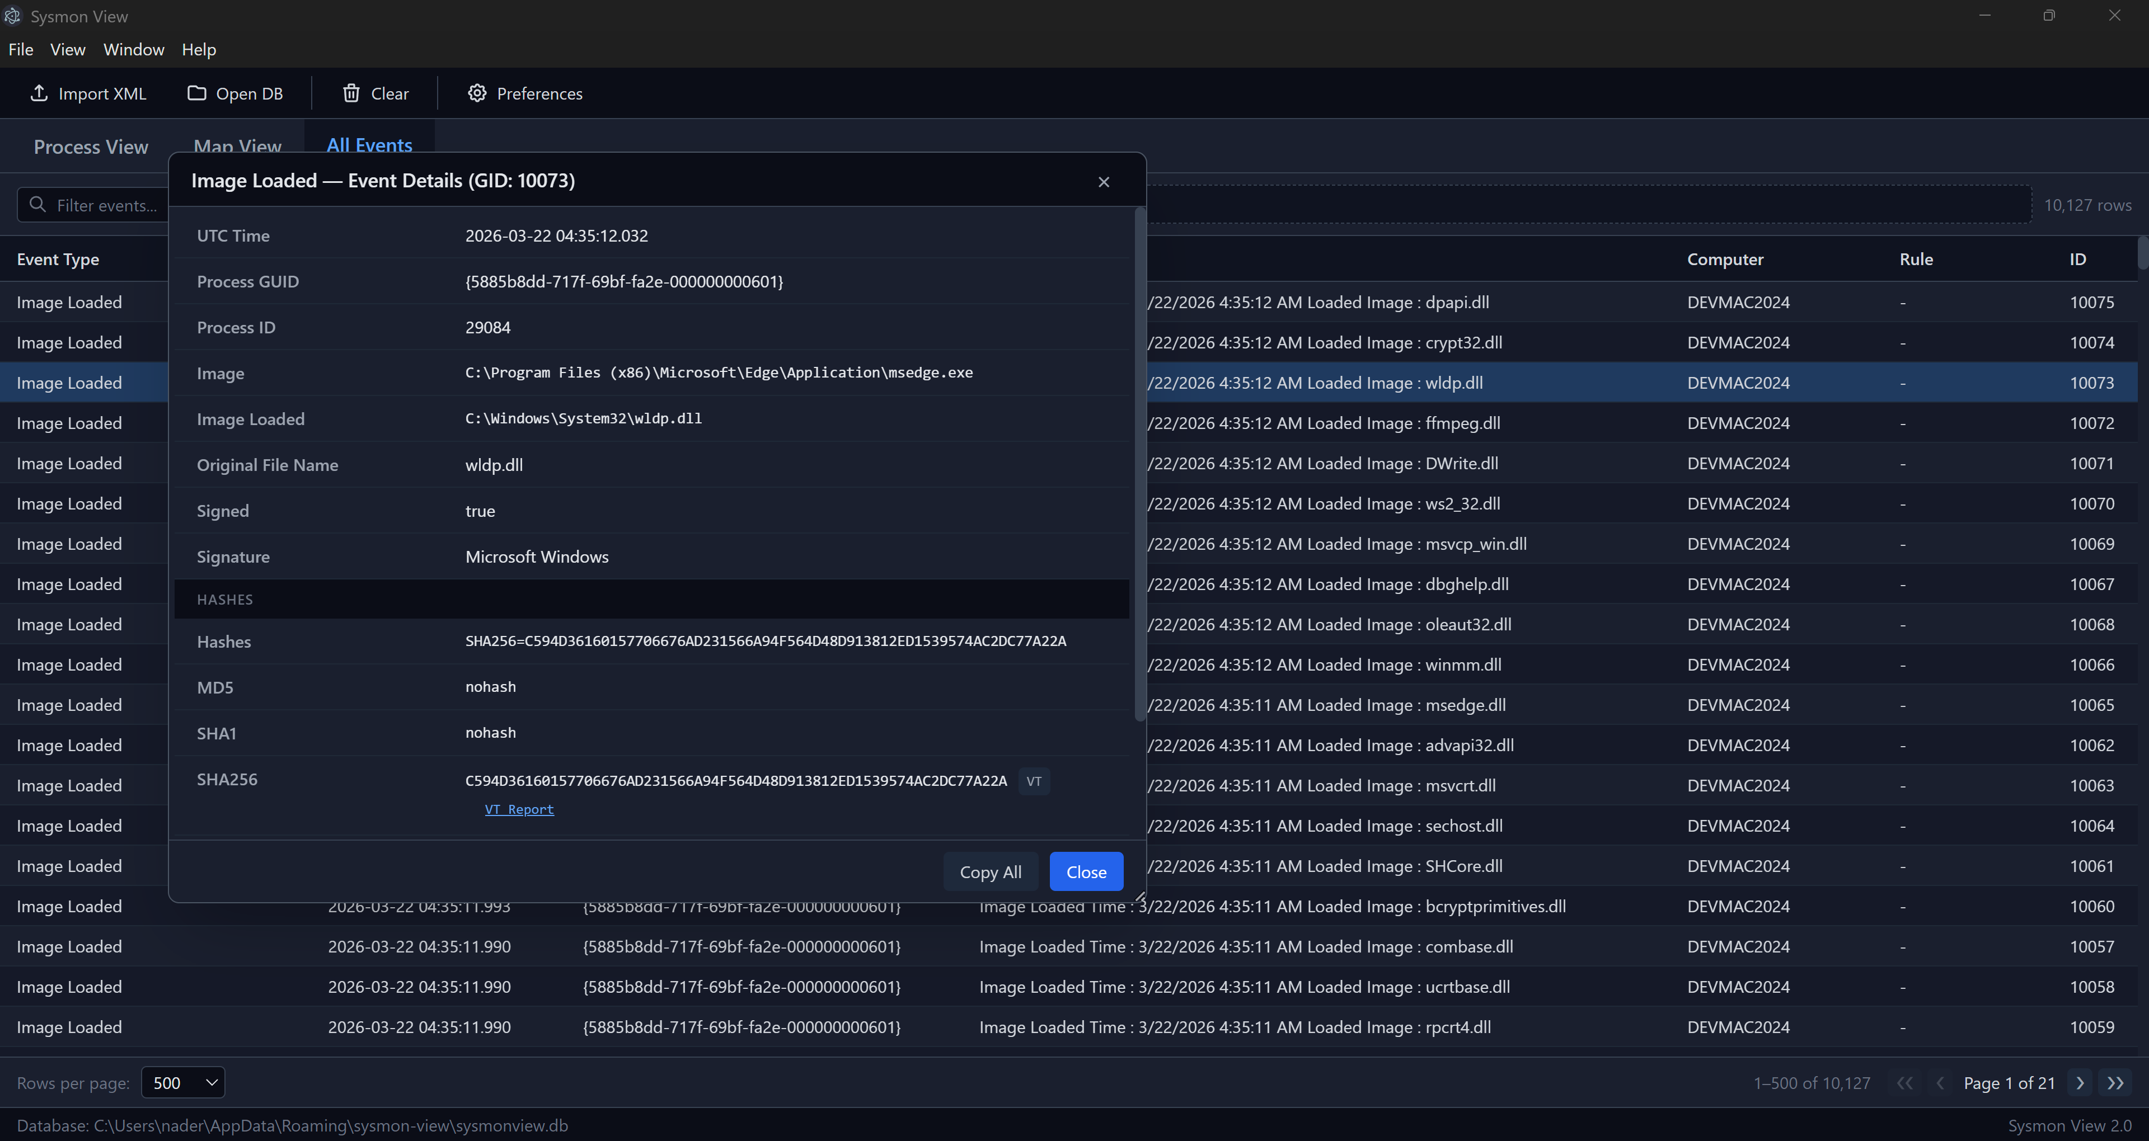Click the dialog resize grip corner
The width and height of the screenshot is (2149, 1141).
pyautogui.click(x=1139, y=896)
